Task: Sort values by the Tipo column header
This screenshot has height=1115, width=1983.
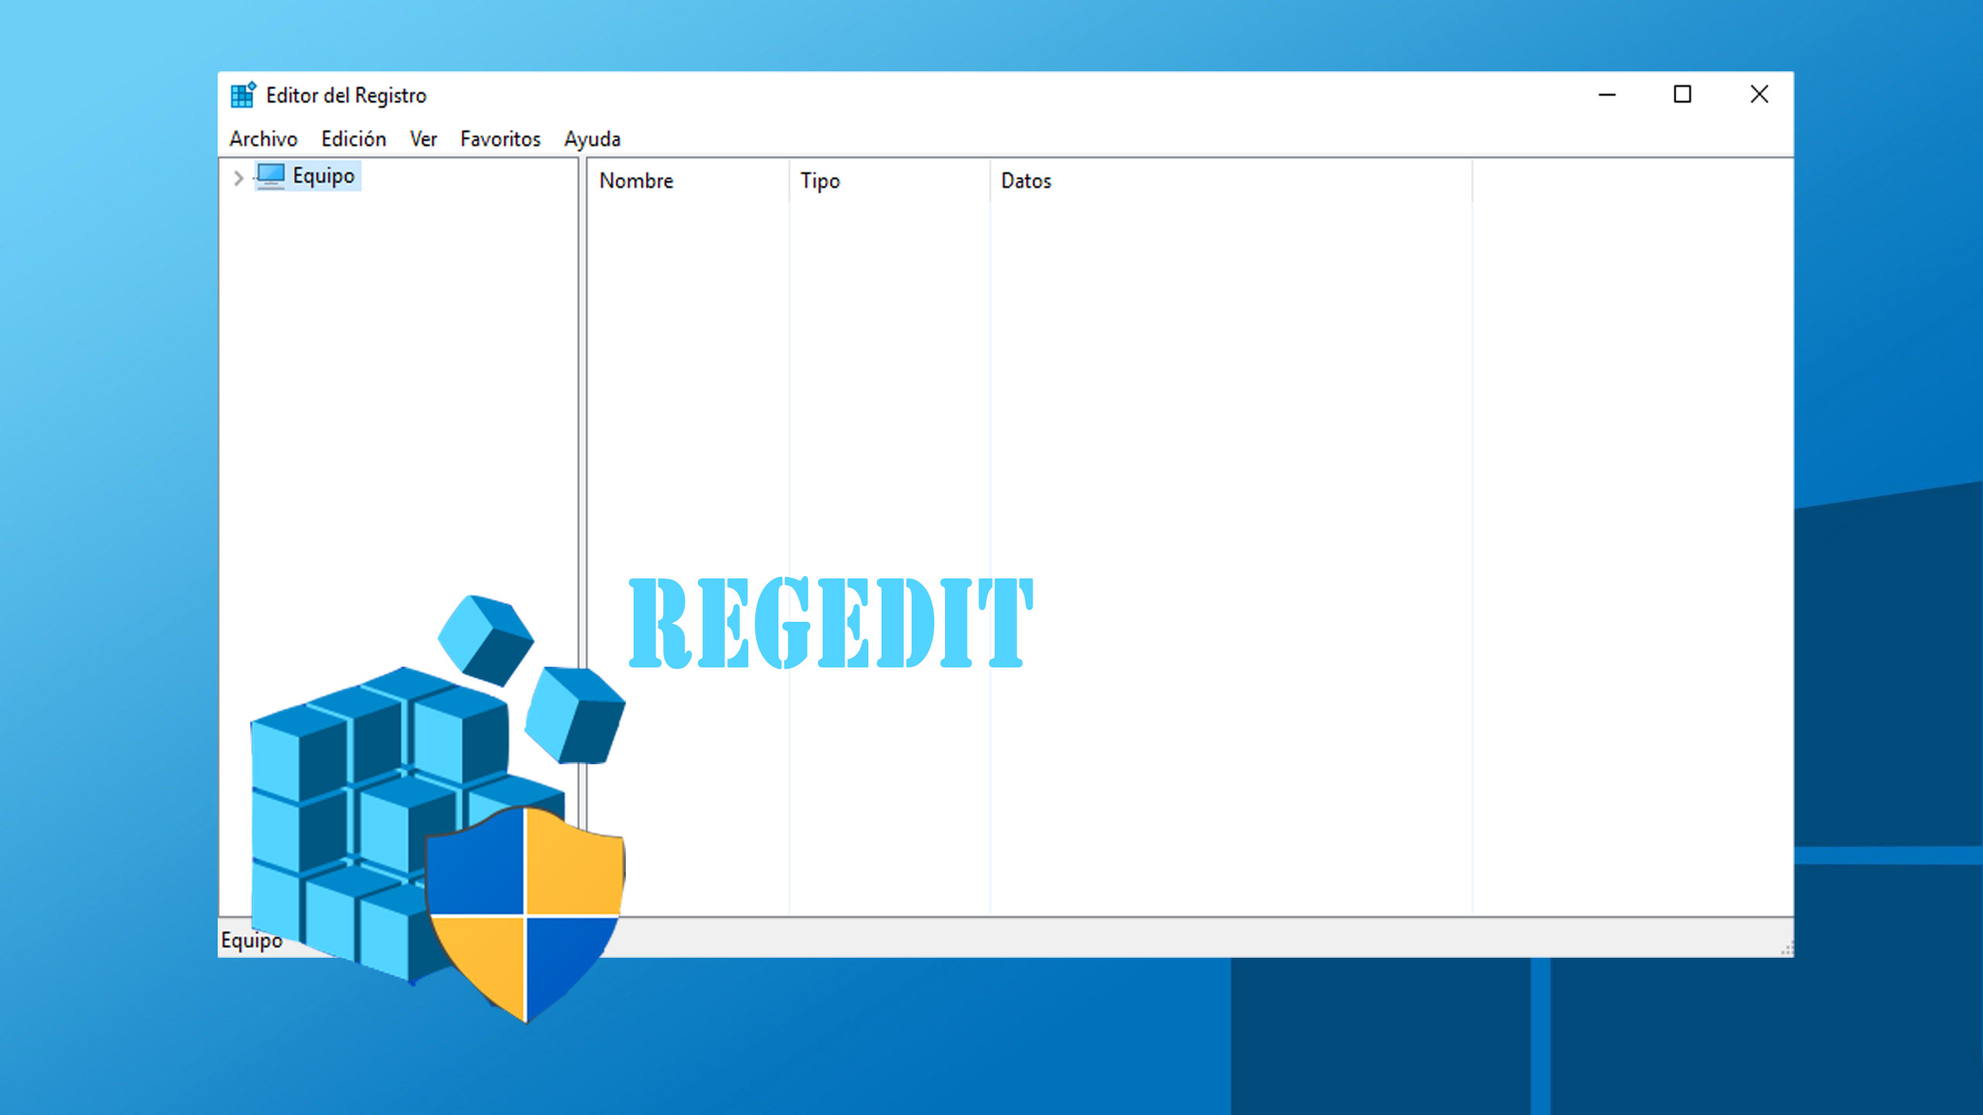Action: coord(820,180)
